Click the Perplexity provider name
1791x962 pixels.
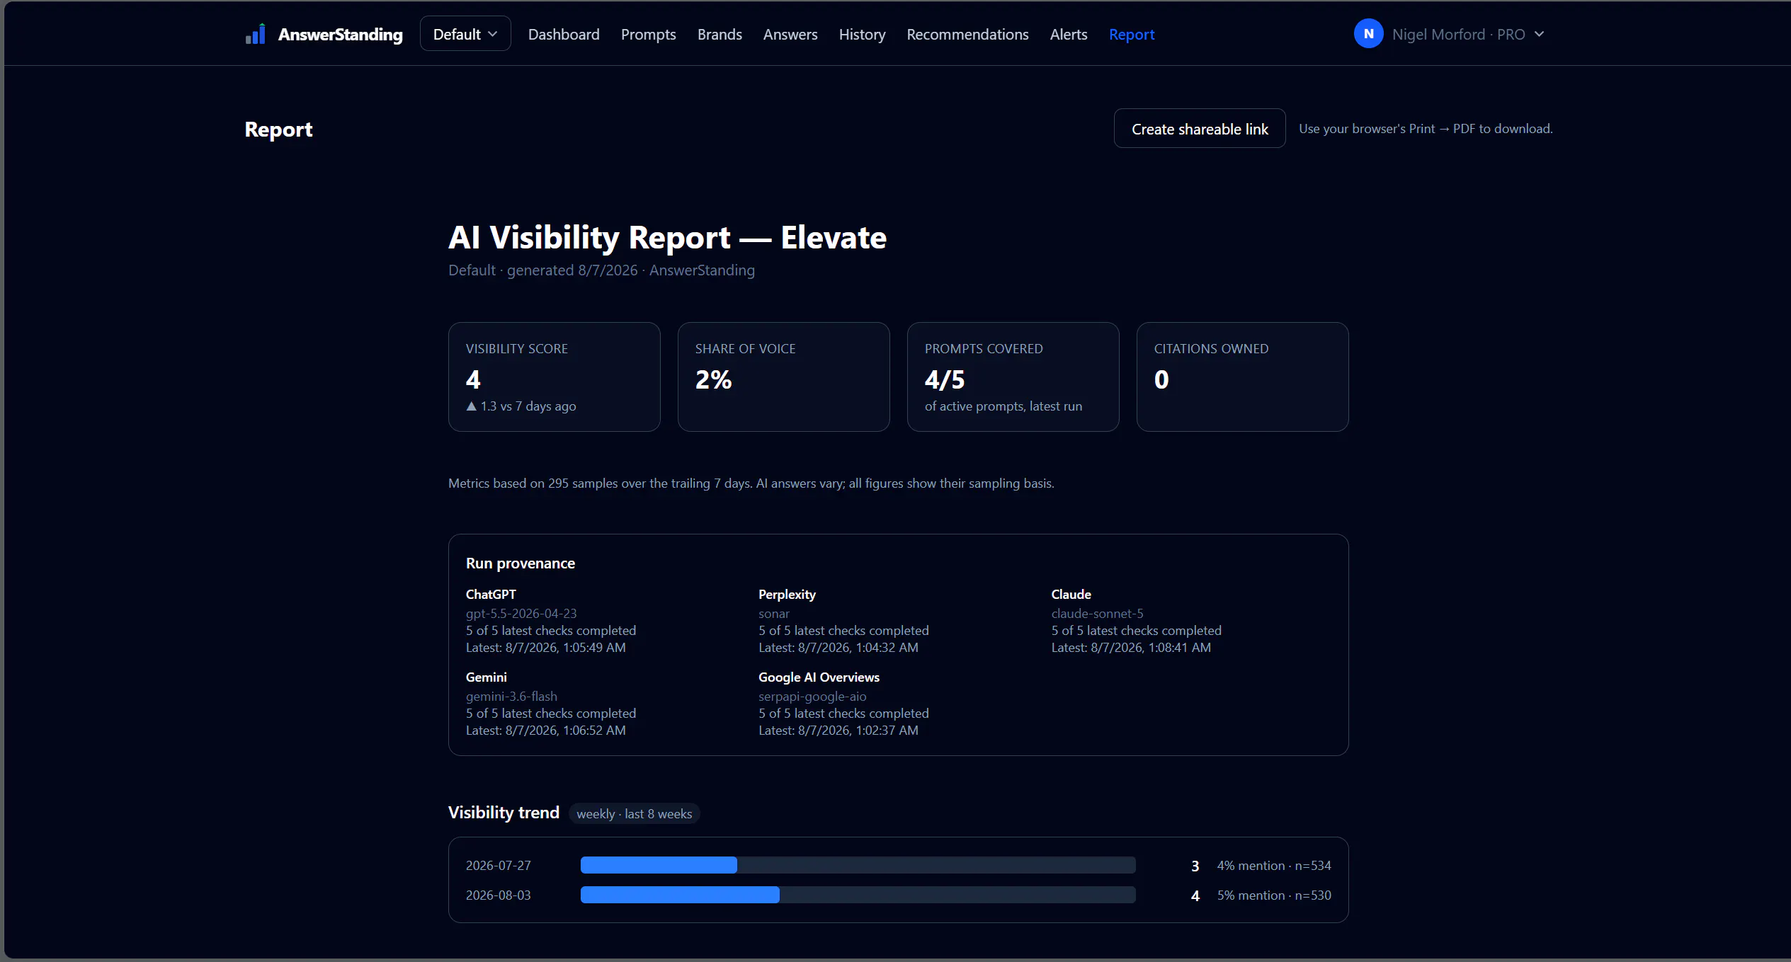click(x=787, y=595)
